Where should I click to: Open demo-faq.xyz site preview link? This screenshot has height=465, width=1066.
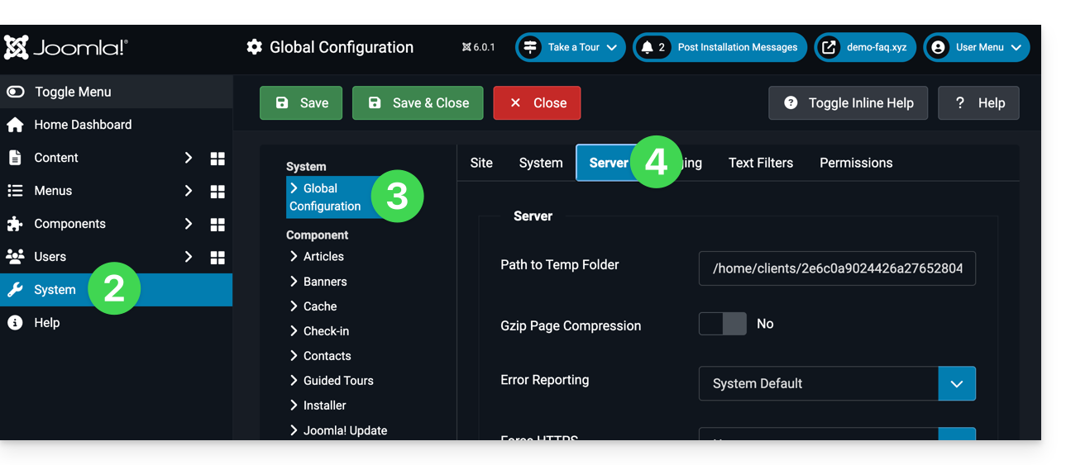[x=865, y=48]
